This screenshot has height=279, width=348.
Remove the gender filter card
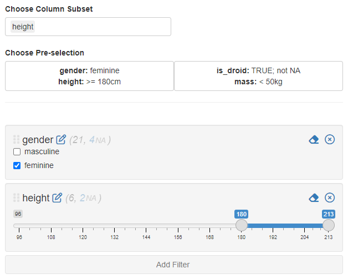click(x=330, y=140)
